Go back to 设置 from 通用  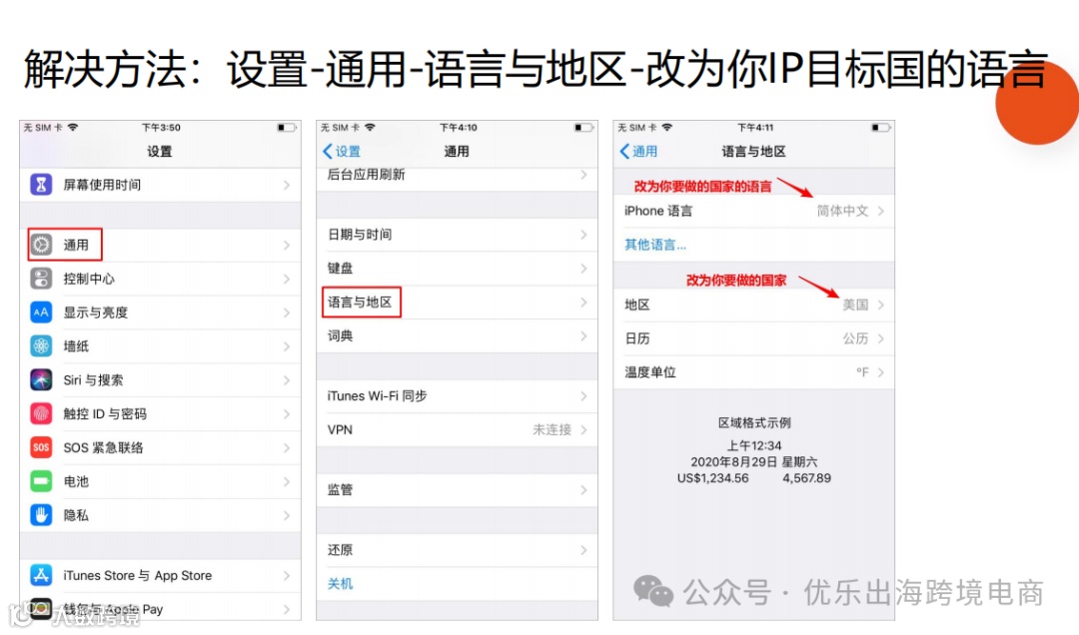(x=342, y=152)
